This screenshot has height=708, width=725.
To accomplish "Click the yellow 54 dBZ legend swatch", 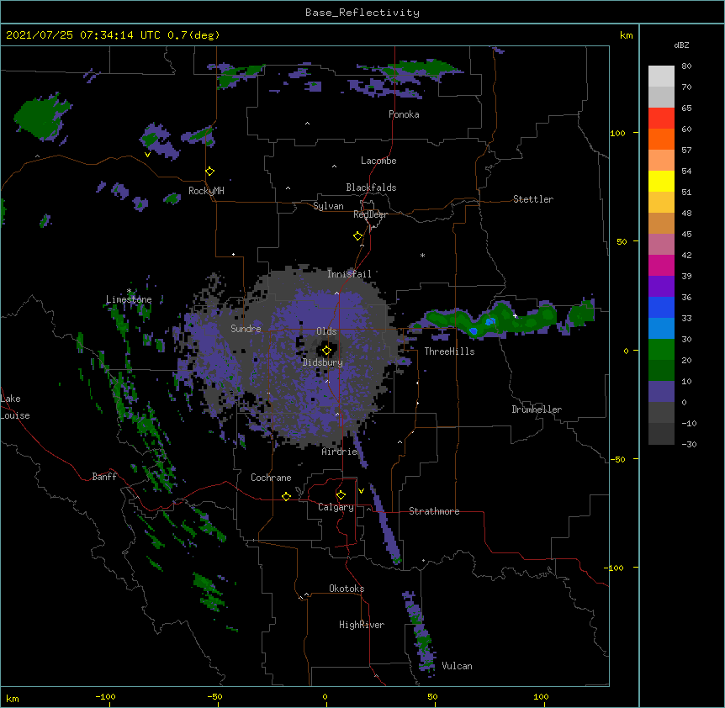I will tap(661, 181).
